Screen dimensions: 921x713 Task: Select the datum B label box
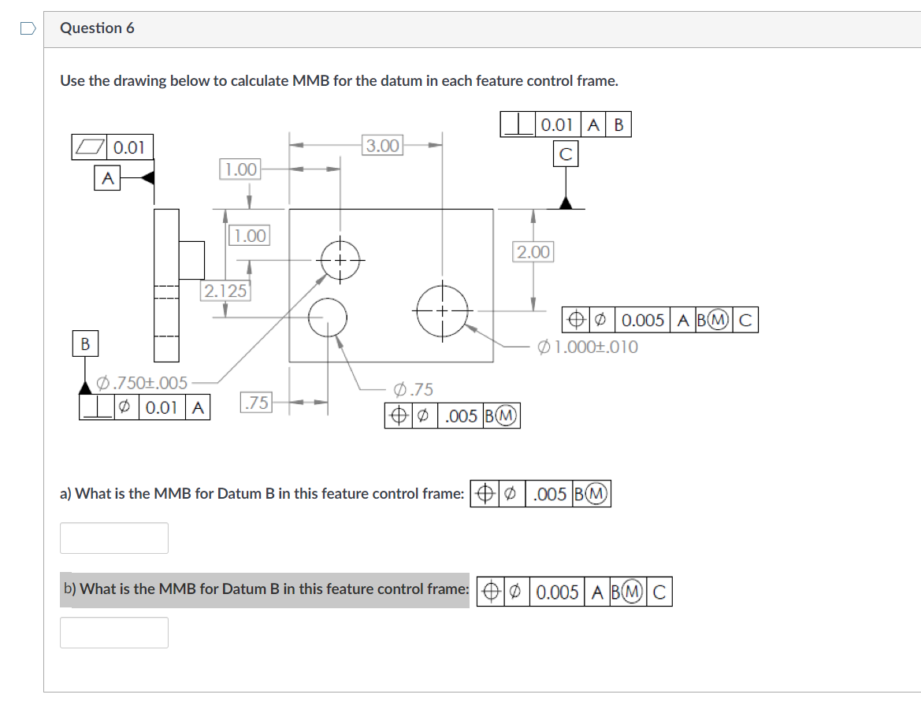pos(86,344)
